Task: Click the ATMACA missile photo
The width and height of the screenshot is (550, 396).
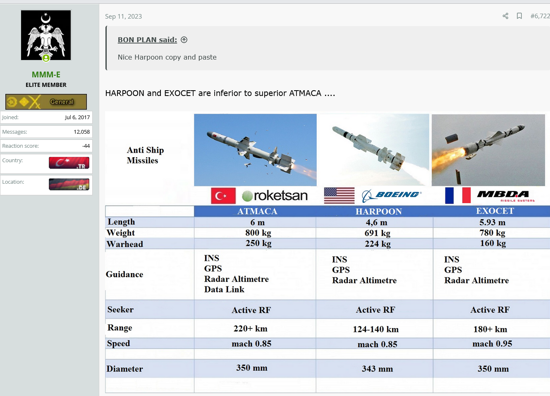Action: (255, 150)
